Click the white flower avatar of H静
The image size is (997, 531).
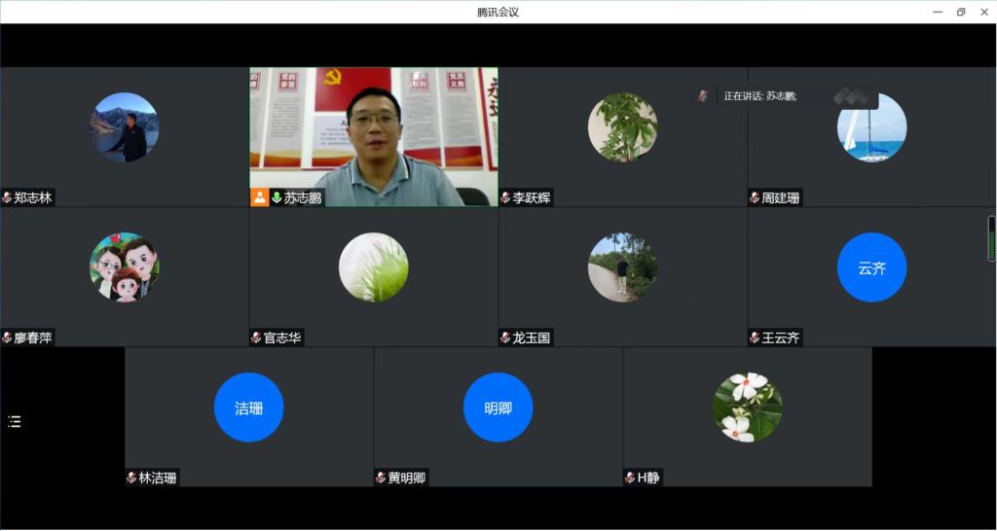coord(747,407)
